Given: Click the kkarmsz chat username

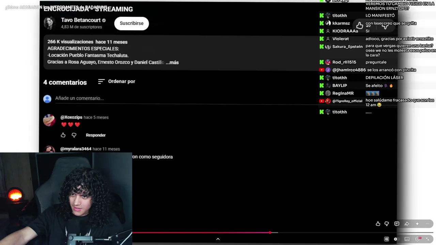Looking at the screenshot, I should [341, 23].
